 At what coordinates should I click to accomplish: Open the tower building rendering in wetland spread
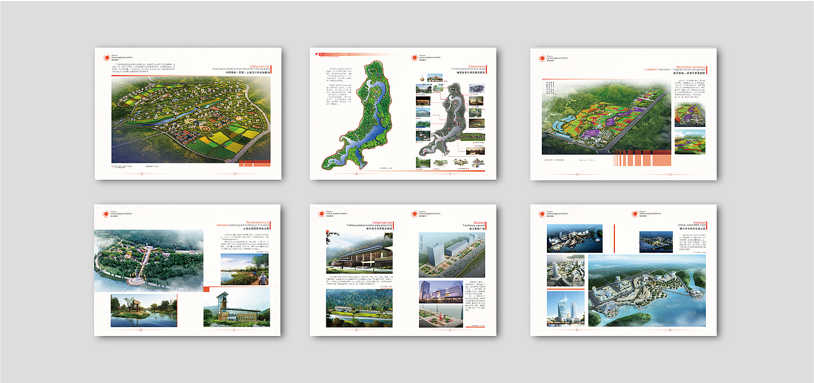tap(237, 307)
